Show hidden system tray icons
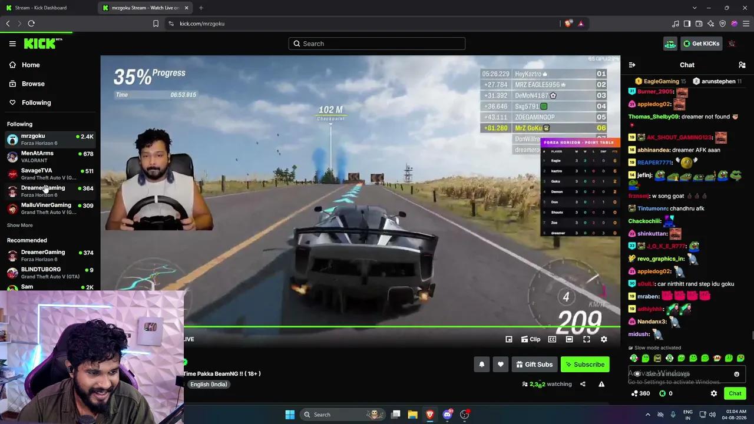 coord(648,415)
